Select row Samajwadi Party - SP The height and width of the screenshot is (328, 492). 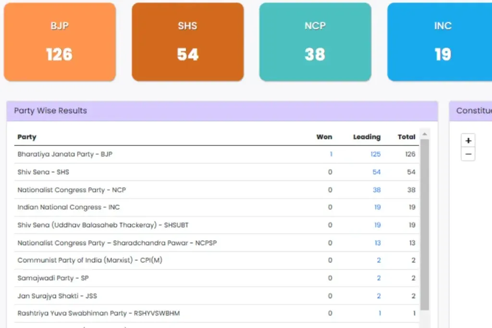coord(217,278)
